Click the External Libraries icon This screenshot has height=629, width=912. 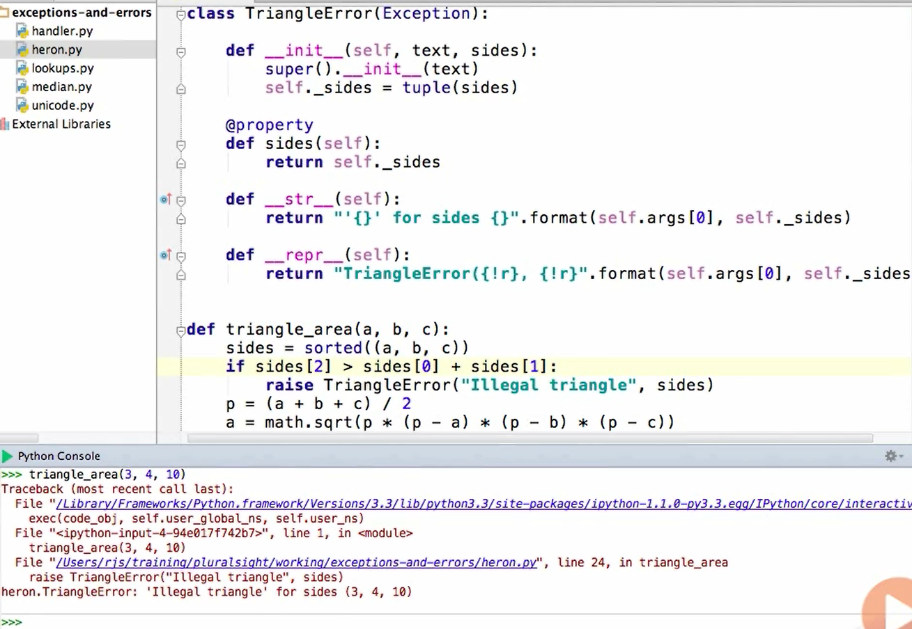click(x=4, y=124)
